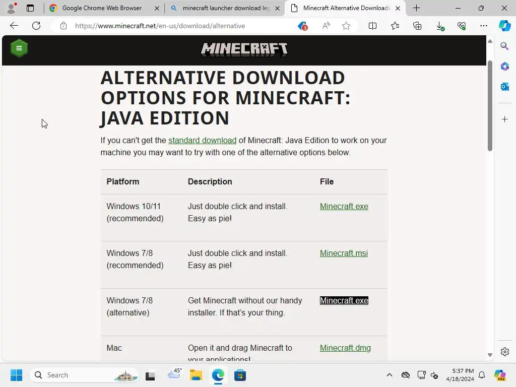Close the Google Chrome Web Browser tab

(x=157, y=8)
